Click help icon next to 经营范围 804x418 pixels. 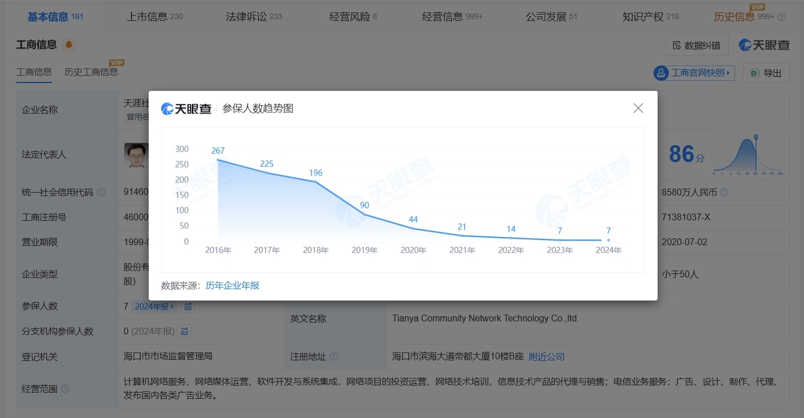[66, 389]
